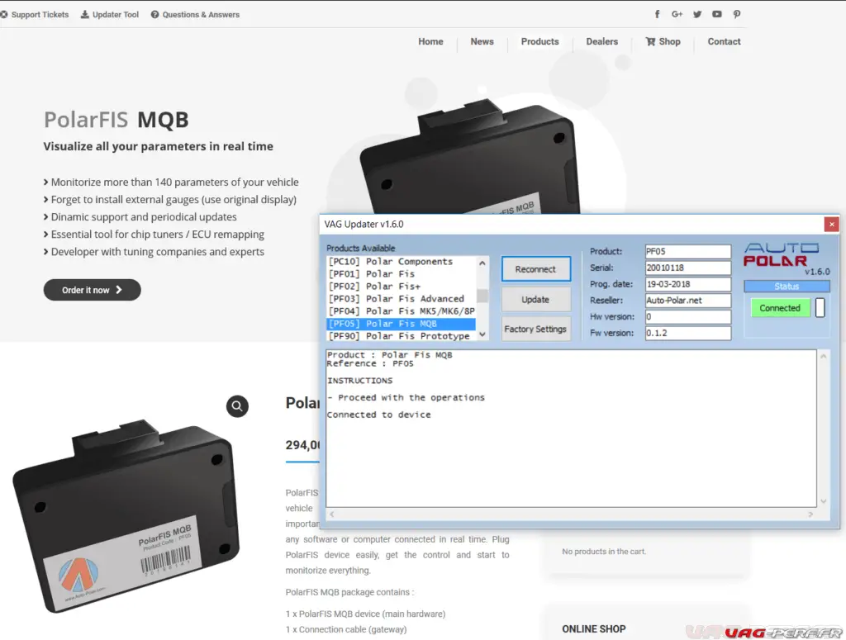Click the Factory Settings button
Screen dimensions: 846x640
click(x=535, y=329)
